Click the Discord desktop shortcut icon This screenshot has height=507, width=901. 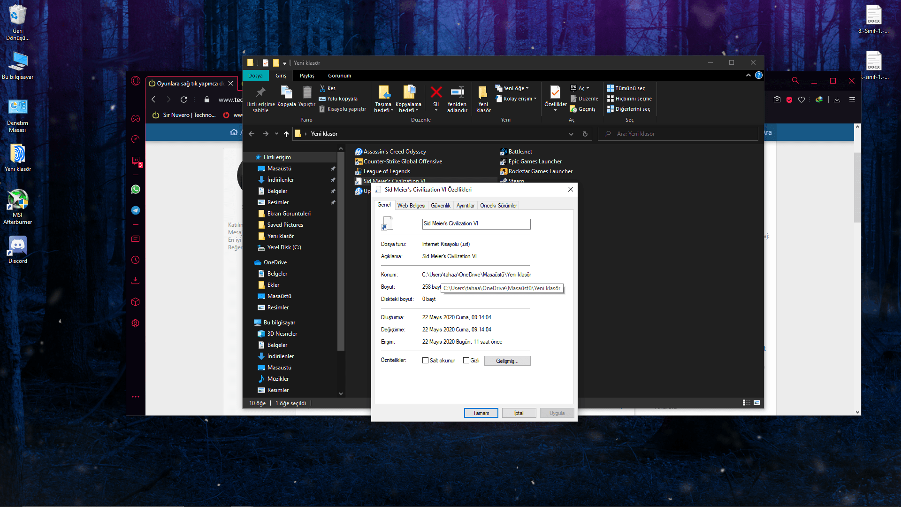17,246
